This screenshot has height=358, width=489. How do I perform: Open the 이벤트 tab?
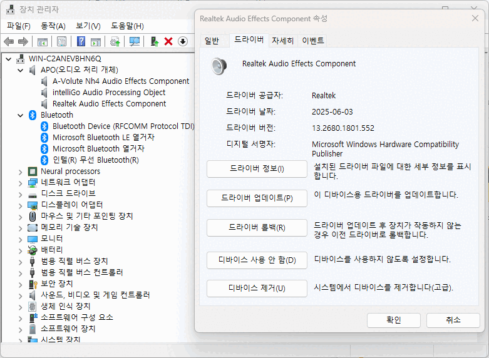pyautogui.click(x=313, y=41)
